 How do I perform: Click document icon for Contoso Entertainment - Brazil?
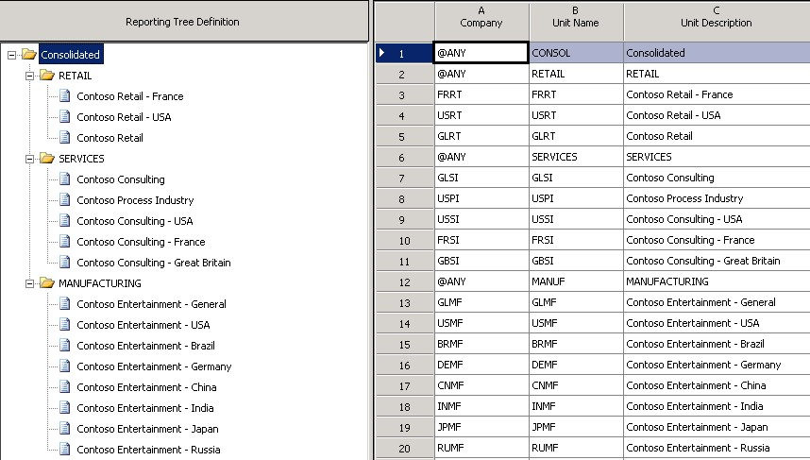click(64, 345)
